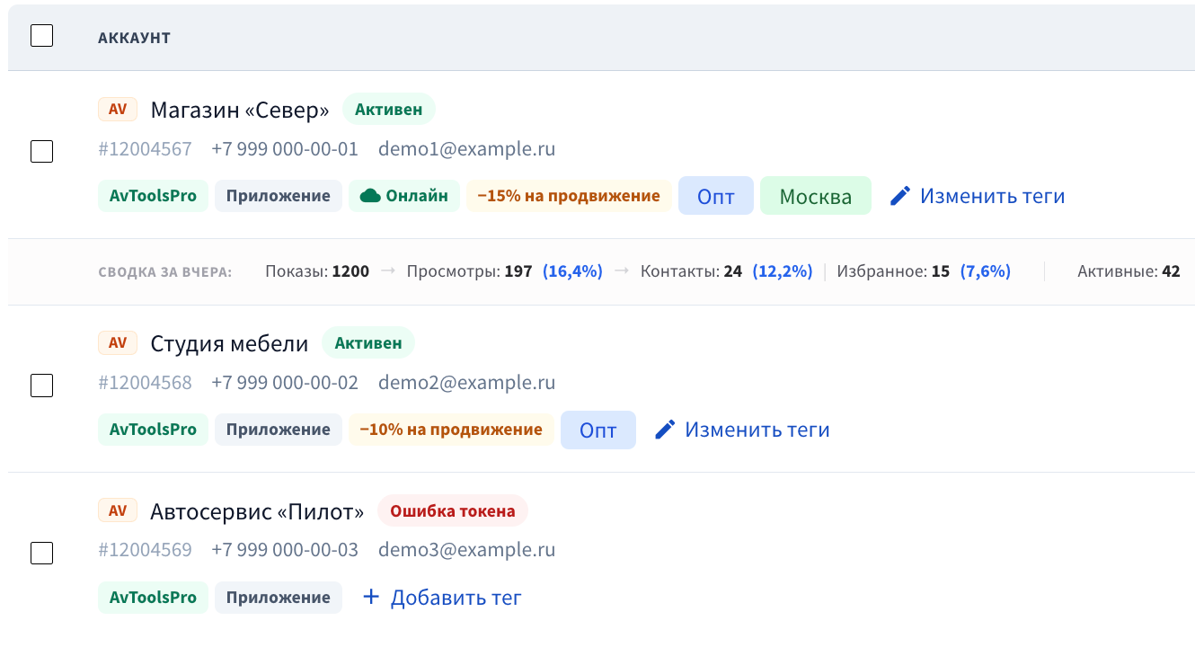Image resolution: width=1195 pixels, height=665 pixels.
Task: Click phone +7 999 000-00-03
Action: point(285,550)
